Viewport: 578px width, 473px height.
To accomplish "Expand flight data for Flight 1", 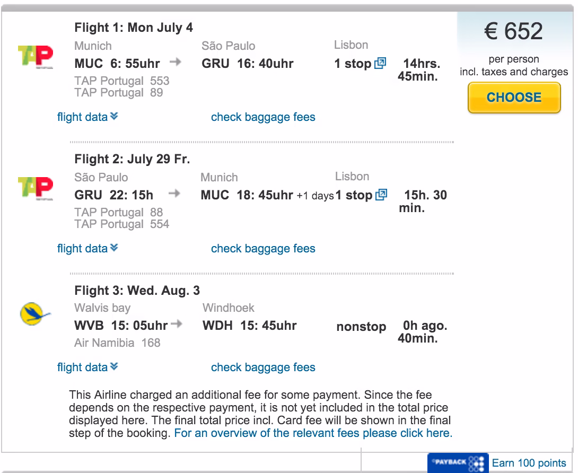I will click(87, 117).
